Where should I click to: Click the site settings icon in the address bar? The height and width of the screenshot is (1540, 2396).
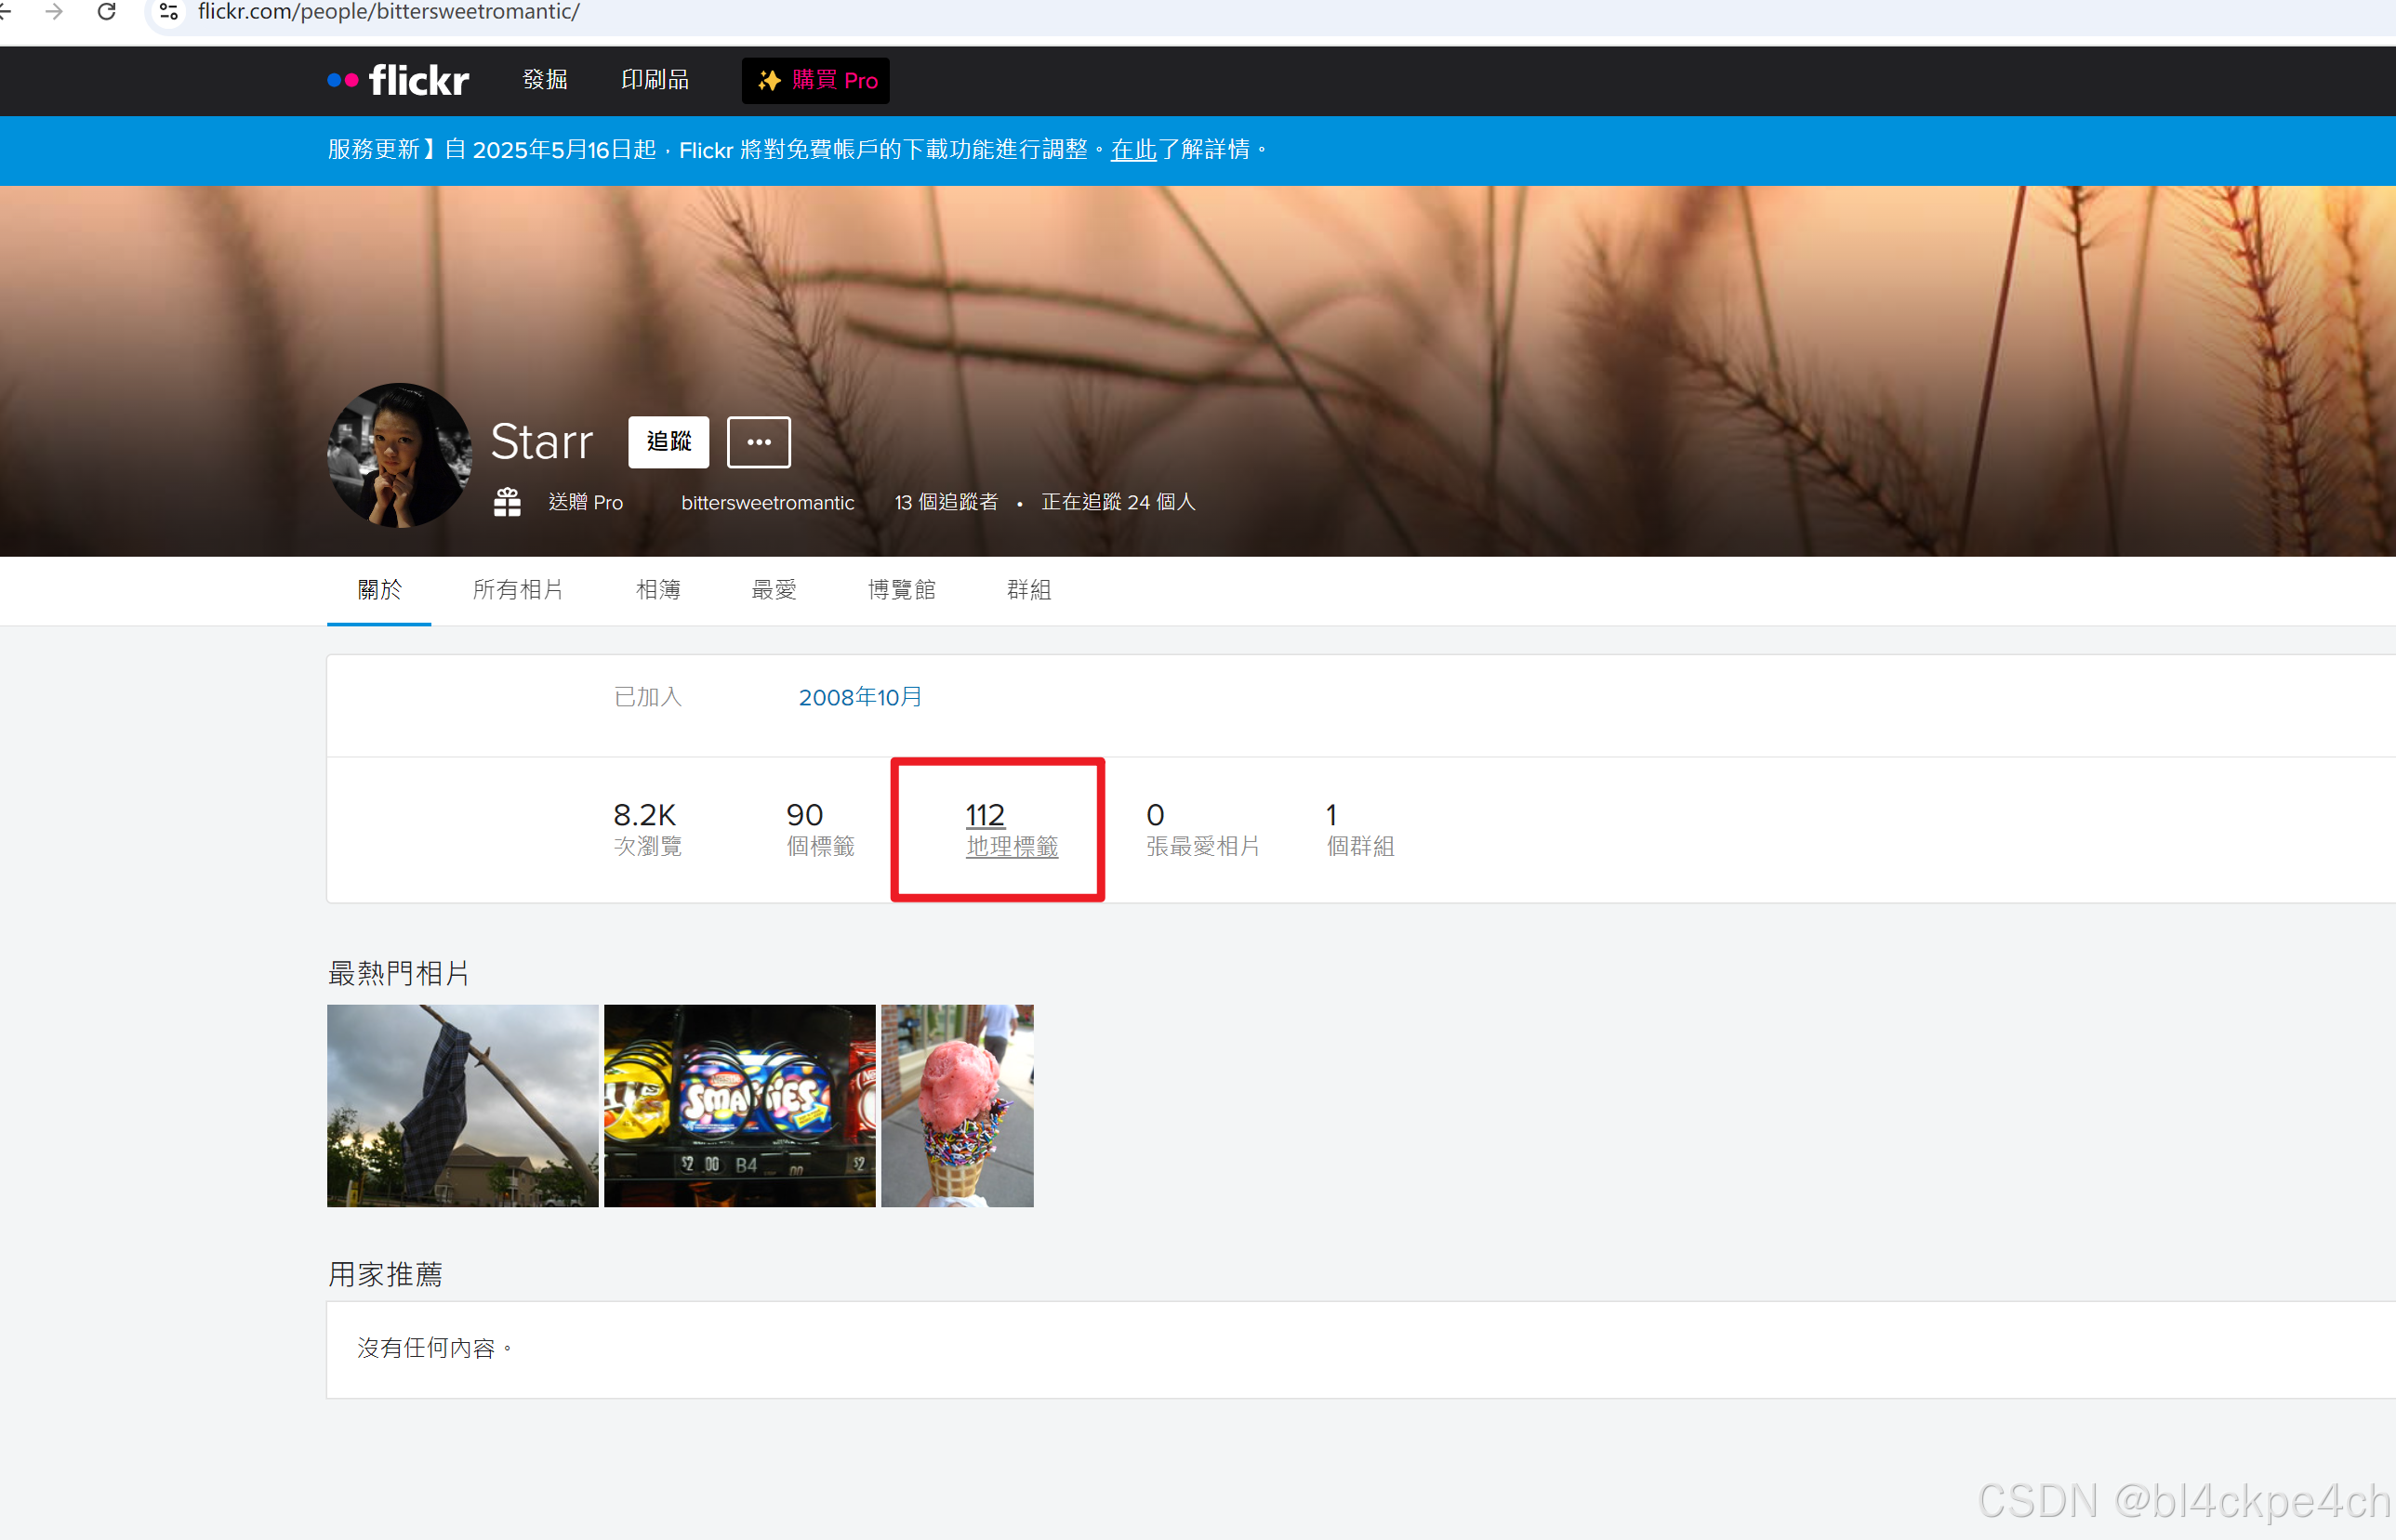pos(169,12)
